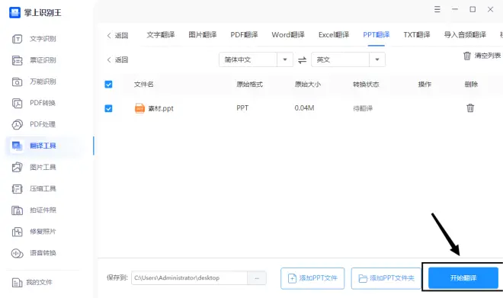Viewport: 503px width, 298px height.
Task: Open the 票证识别 sidebar icon
Action: click(x=17, y=60)
